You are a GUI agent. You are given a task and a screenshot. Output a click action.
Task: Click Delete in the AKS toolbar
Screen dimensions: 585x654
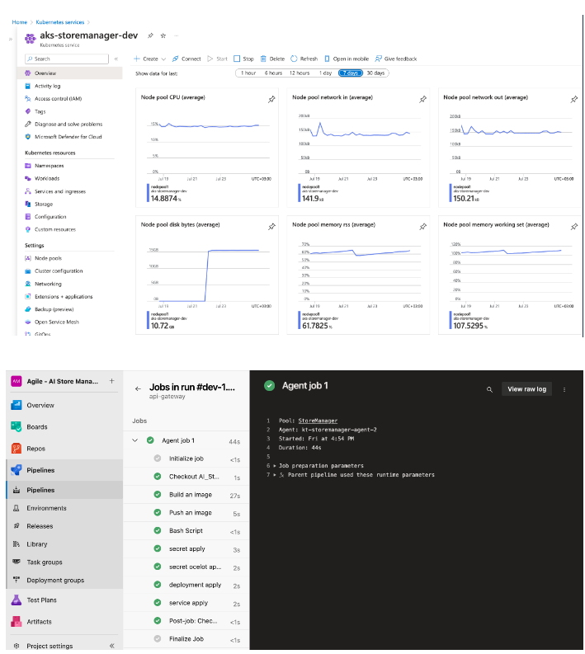pyautogui.click(x=272, y=59)
